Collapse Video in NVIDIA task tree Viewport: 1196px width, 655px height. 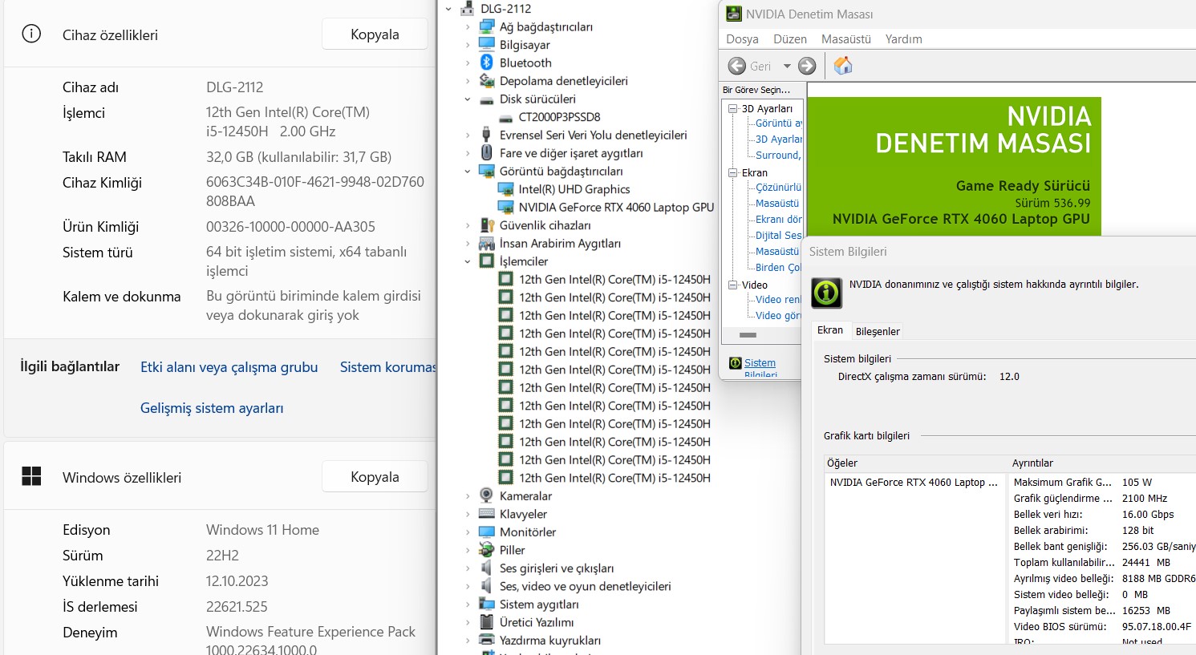pos(733,285)
